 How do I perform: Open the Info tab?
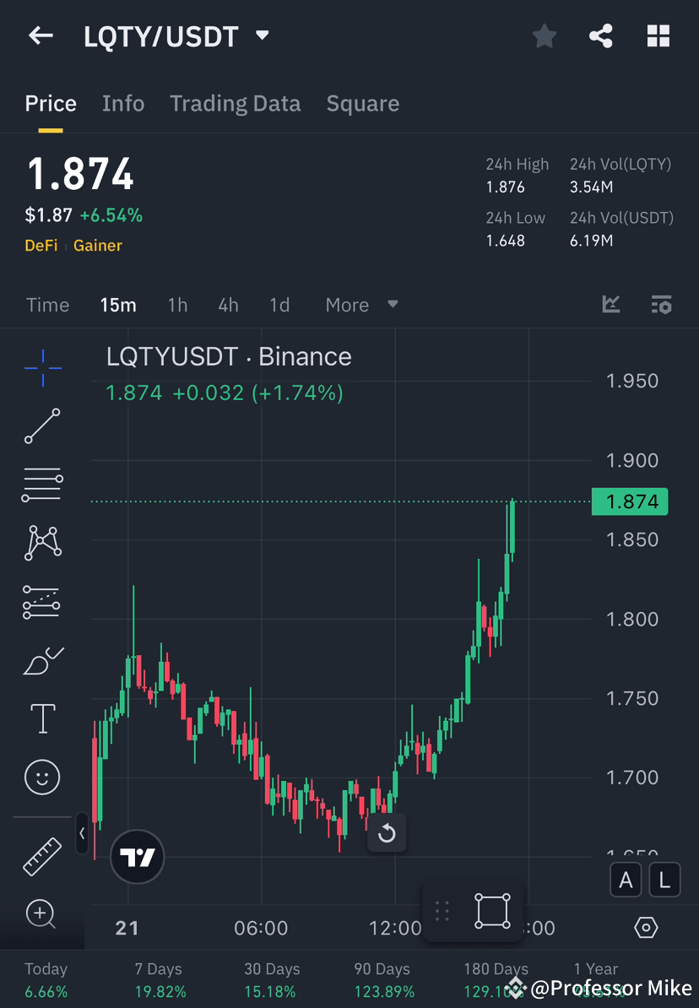123,103
